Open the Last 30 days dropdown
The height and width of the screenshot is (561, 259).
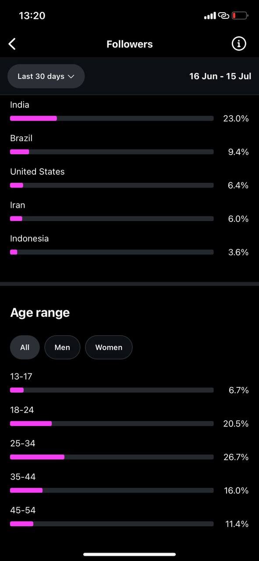[46, 76]
